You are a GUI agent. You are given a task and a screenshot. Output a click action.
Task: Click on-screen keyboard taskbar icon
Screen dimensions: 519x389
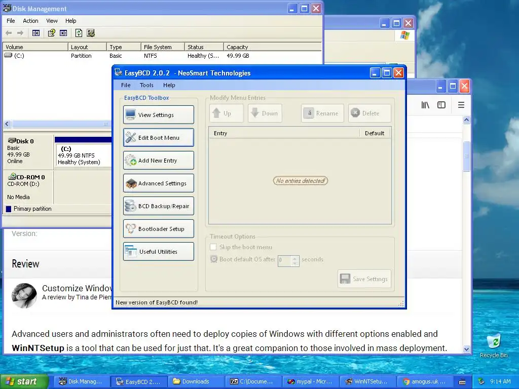[462, 382]
